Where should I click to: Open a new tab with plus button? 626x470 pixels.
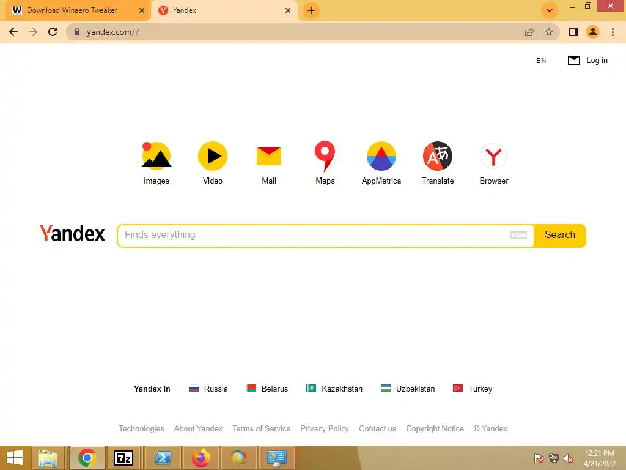click(311, 10)
